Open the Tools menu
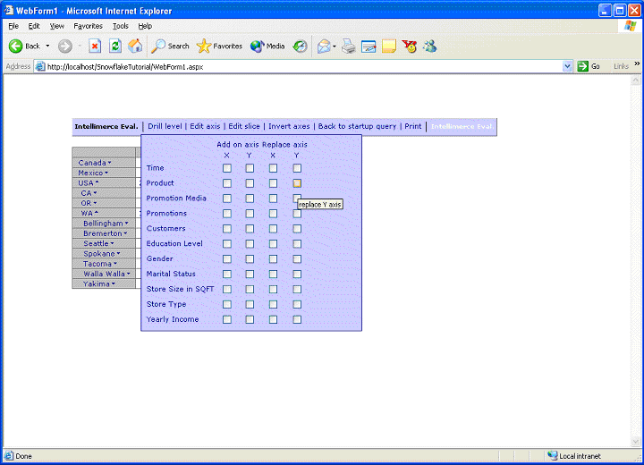The height and width of the screenshot is (465, 644). point(121,26)
